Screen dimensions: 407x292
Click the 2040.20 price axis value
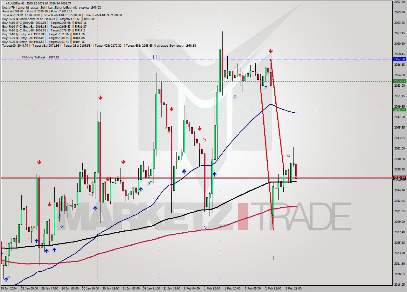pos(399,159)
